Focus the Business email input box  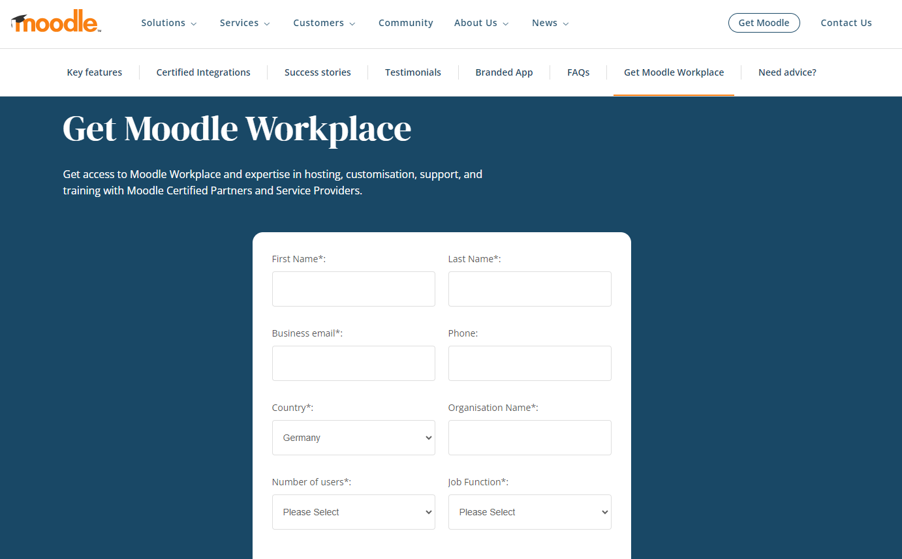pyautogui.click(x=353, y=363)
